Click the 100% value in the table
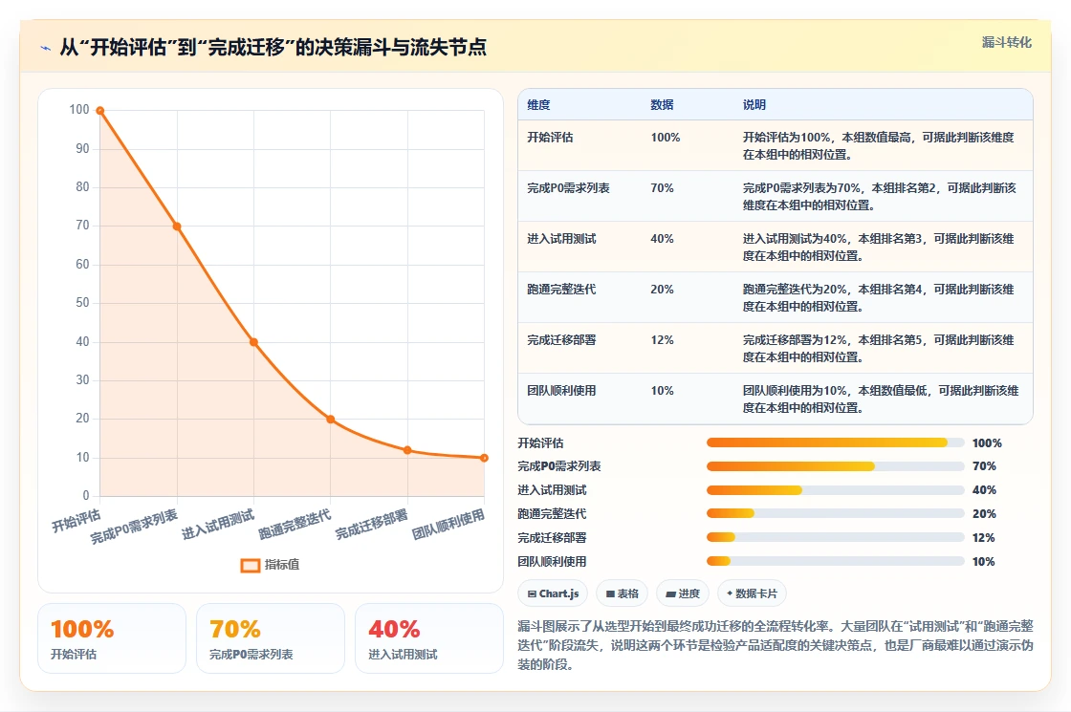This screenshot has width=1071, height=712. (x=666, y=138)
